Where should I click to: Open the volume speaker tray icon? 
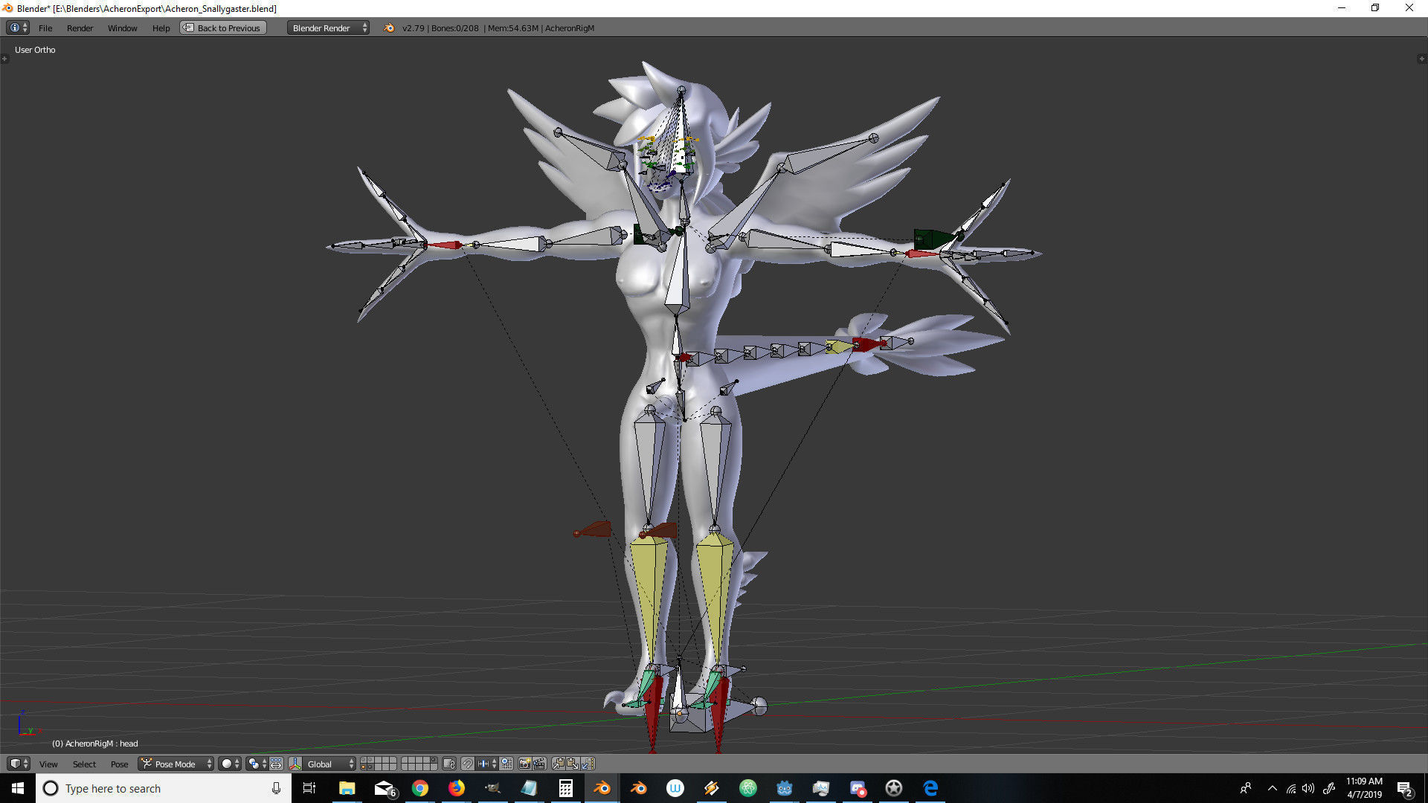pyautogui.click(x=1308, y=788)
